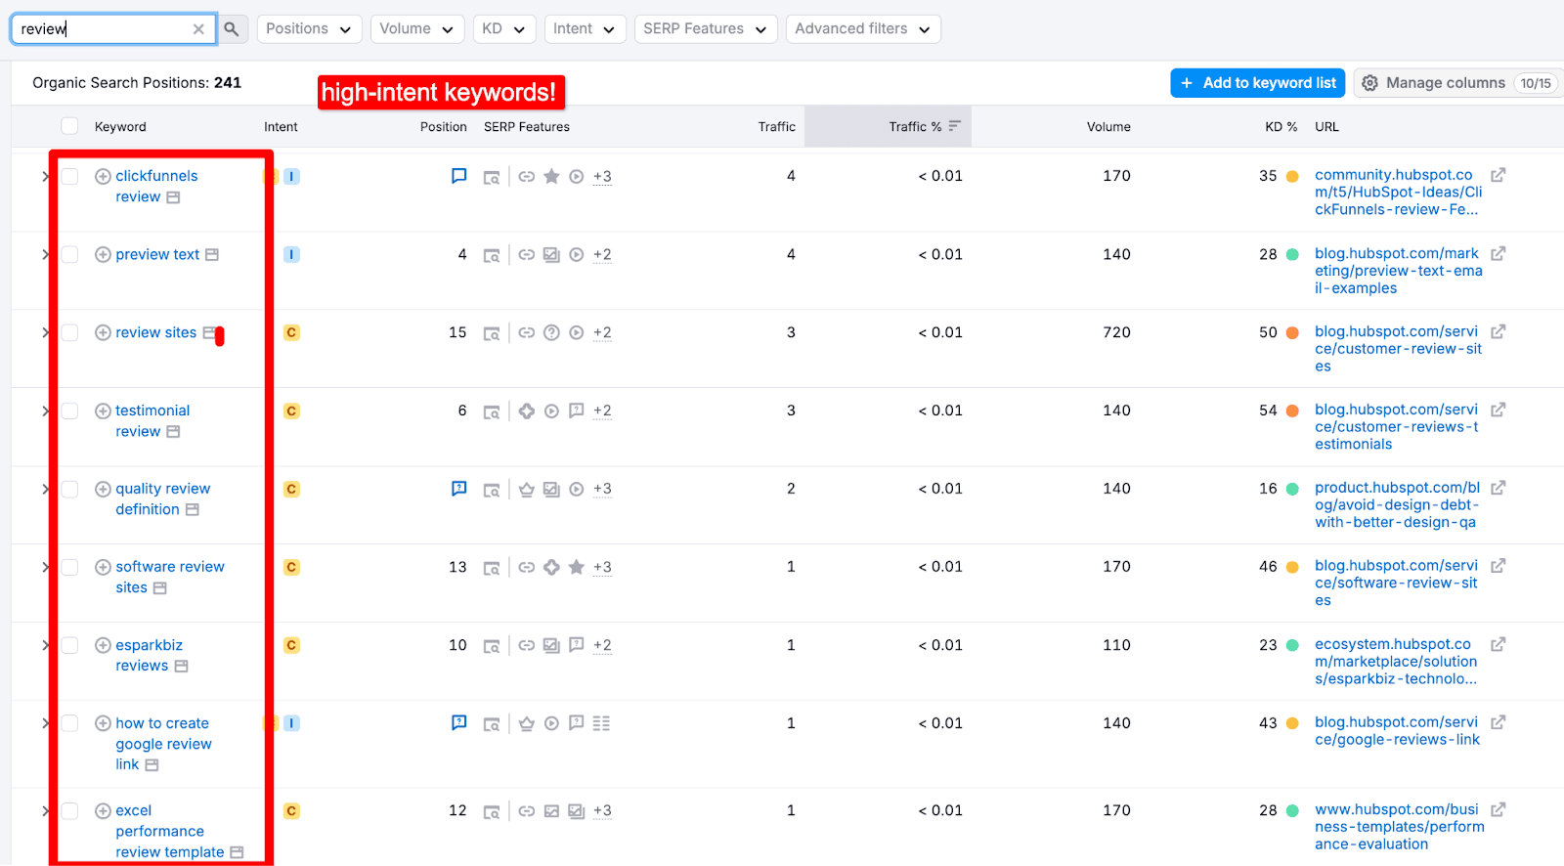
Task: Open the KD filter dropdown
Action: (x=504, y=29)
